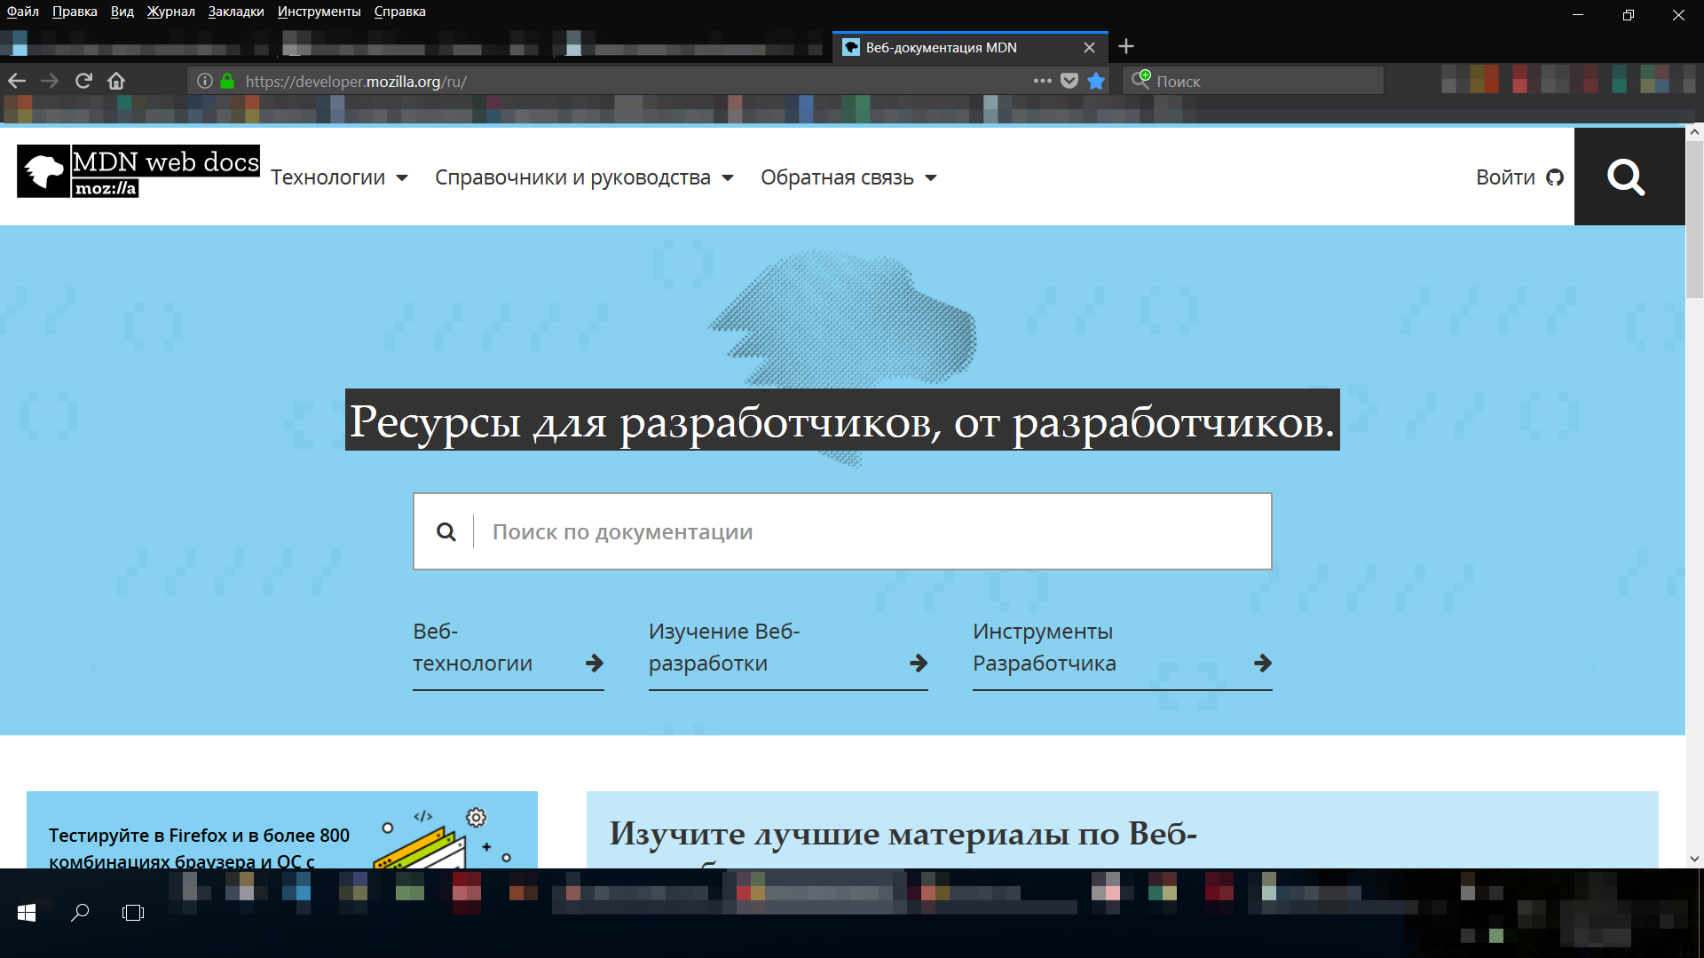Image resolution: width=1704 pixels, height=958 pixels.
Task: Open the Windows Start menu
Action: click(25, 912)
